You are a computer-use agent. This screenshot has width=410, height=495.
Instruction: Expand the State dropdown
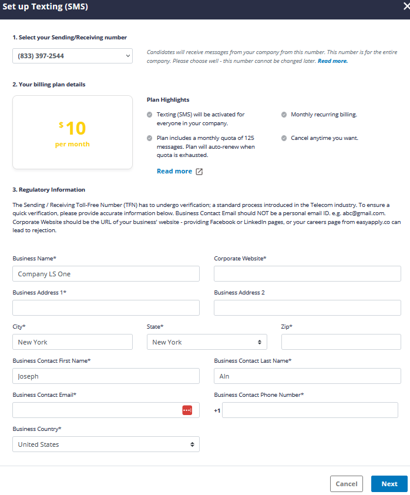click(x=207, y=342)
